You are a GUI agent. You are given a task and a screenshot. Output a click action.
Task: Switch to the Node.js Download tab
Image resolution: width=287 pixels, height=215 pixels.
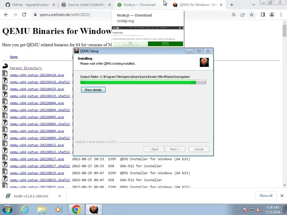click(x=139, y=5)
